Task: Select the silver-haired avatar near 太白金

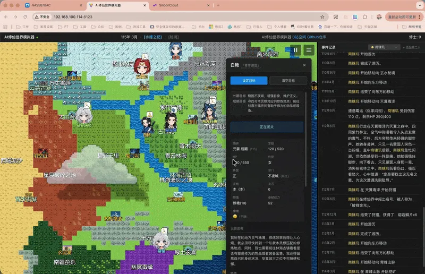Action: (83, 115)
